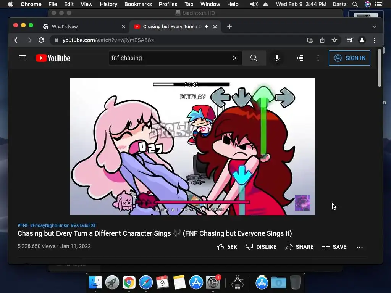Open the Bookmarks menu

(x=138, y=4)
